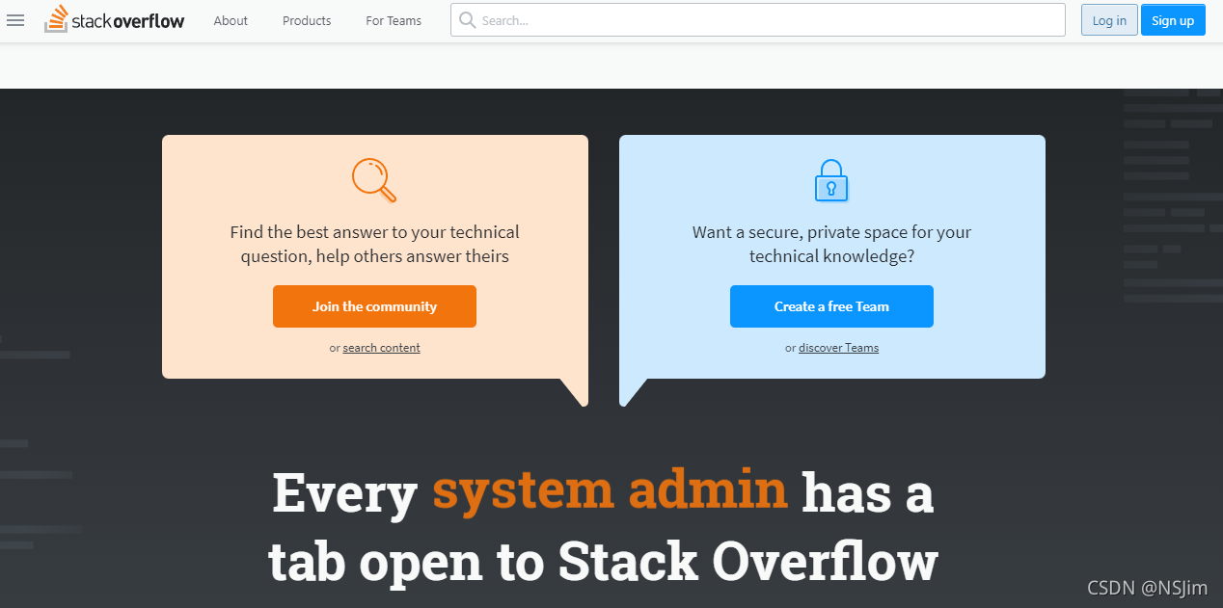
Task: Click the Create a free Team button
Action: tap(831, 306)
